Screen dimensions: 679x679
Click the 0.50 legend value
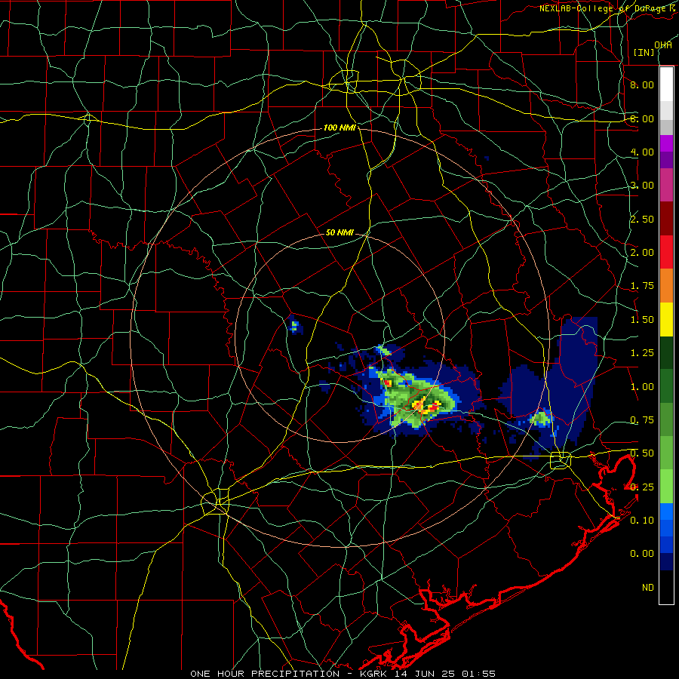pyautogui.click(x=642, y=453)
